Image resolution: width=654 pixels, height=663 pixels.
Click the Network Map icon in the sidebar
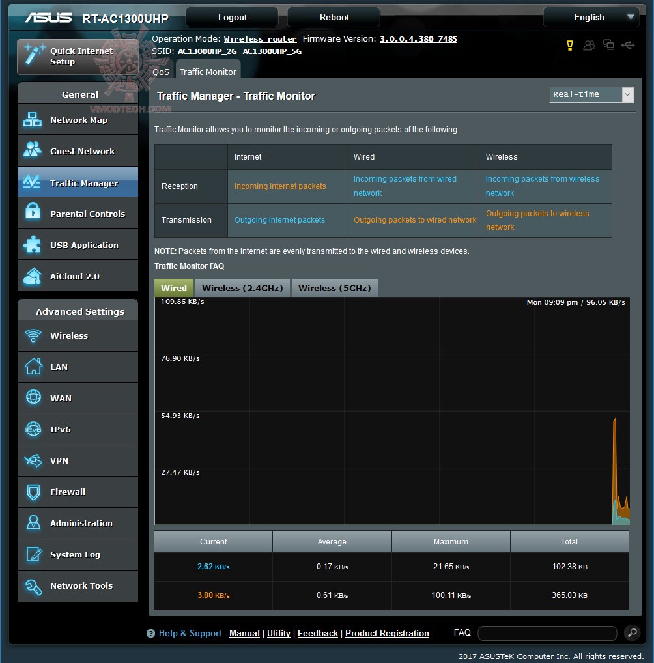click(x=33, y=120)
